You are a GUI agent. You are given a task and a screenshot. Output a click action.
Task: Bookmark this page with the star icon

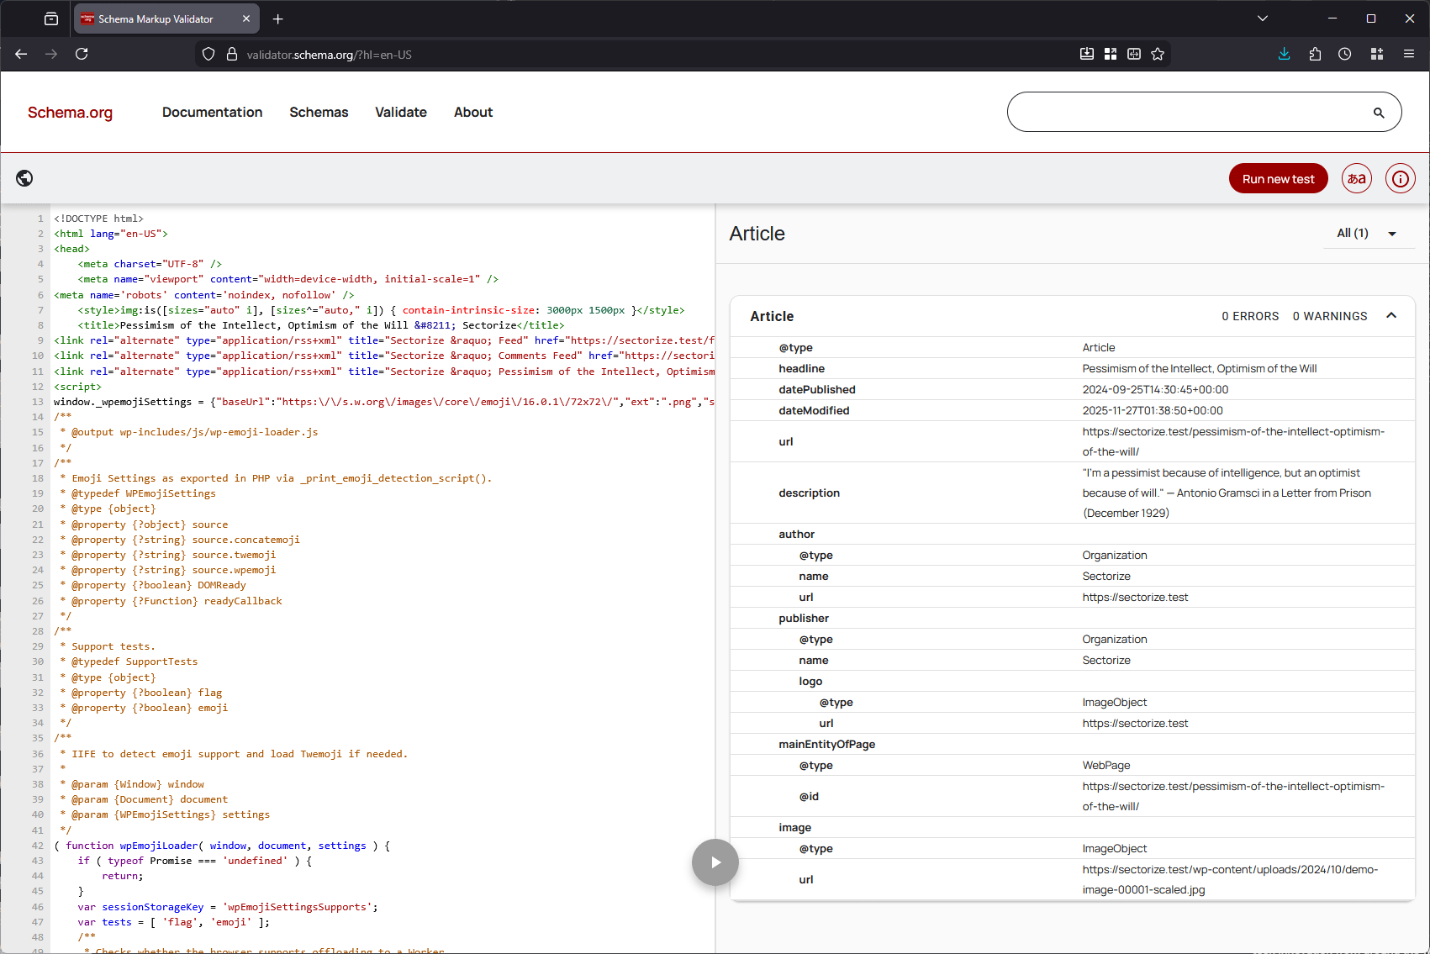point(1158,54)
